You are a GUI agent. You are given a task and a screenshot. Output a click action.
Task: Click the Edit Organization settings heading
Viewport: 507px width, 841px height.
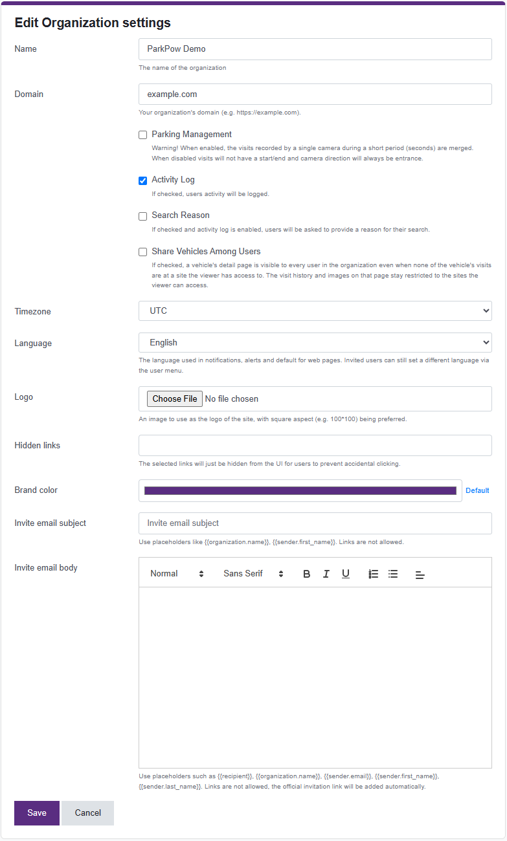pyautogui.click(x=93, y=23)
